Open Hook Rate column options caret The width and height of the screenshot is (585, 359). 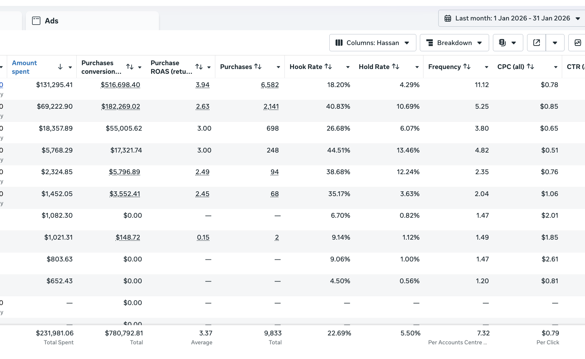[348, 67]
